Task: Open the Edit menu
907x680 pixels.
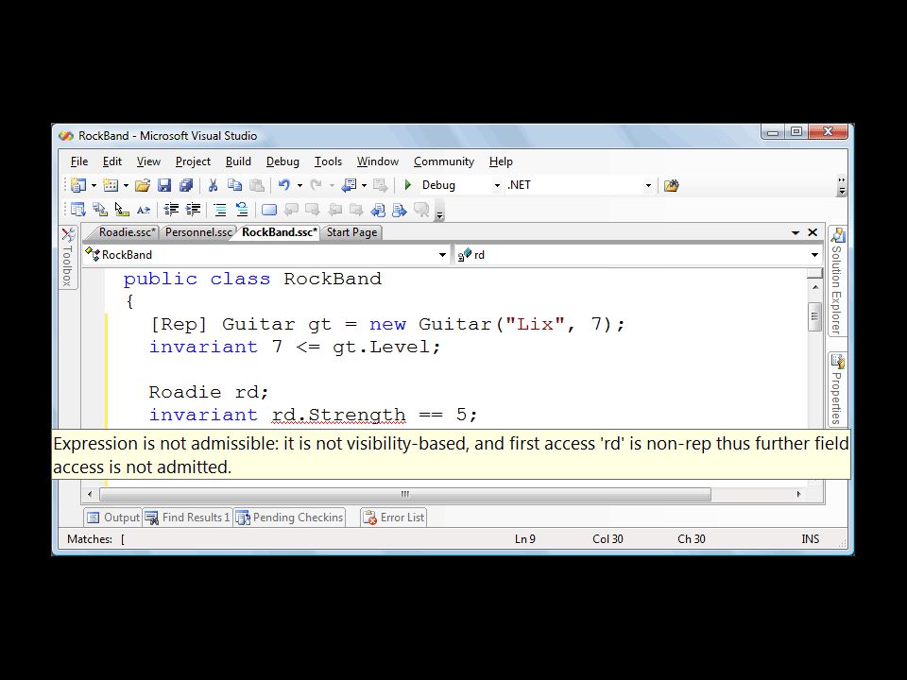Action: [112, 161]
